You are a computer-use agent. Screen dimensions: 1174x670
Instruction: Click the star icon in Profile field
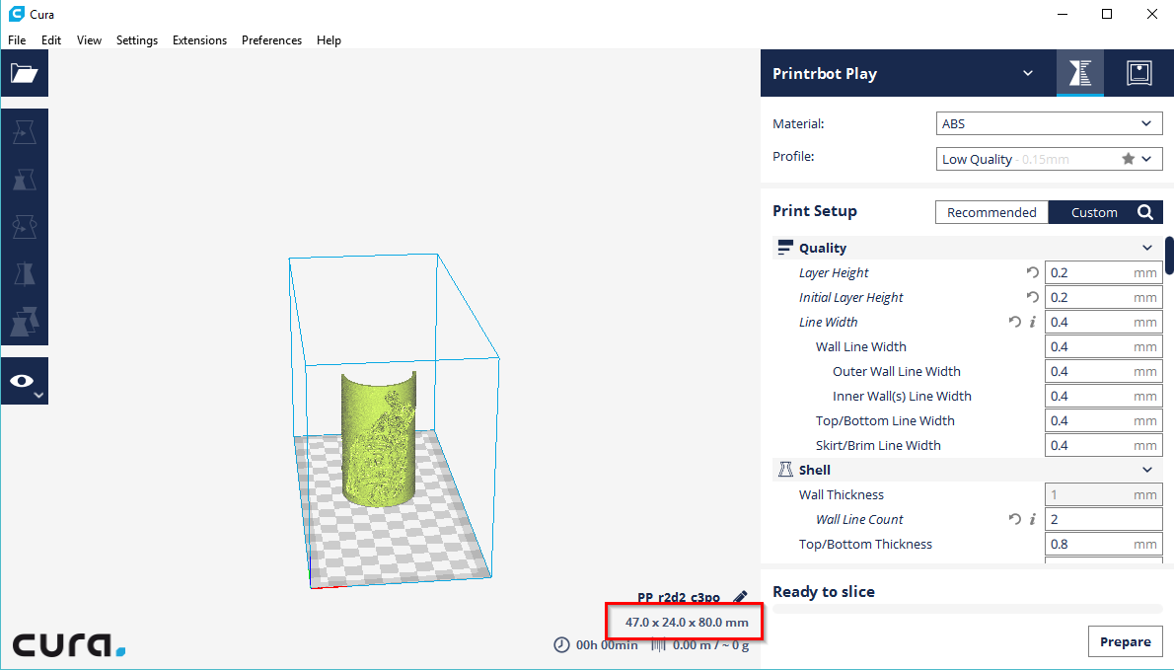click(1129, 159)
